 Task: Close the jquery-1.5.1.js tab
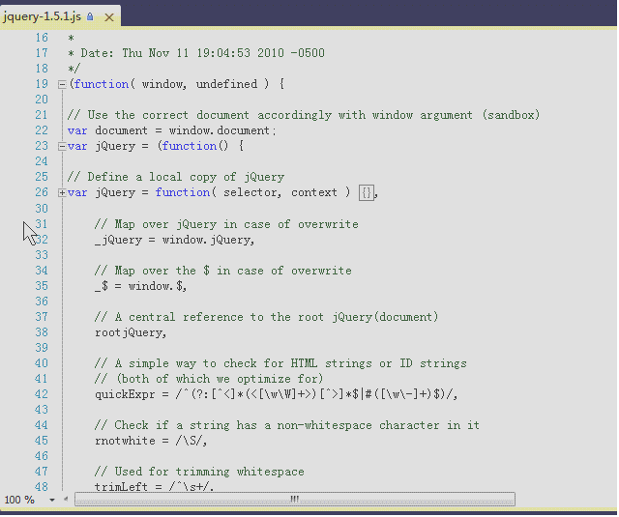coord(109,17)
